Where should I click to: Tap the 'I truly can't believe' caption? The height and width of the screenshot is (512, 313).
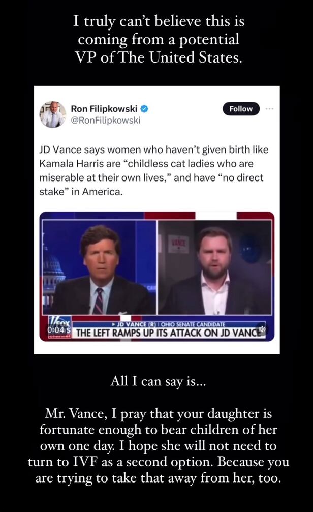point(159,39)
